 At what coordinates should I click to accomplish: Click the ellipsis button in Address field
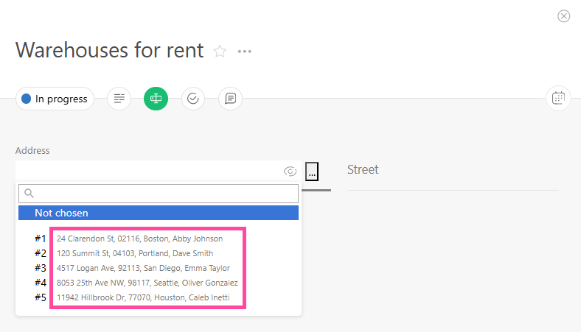(313, 172)
